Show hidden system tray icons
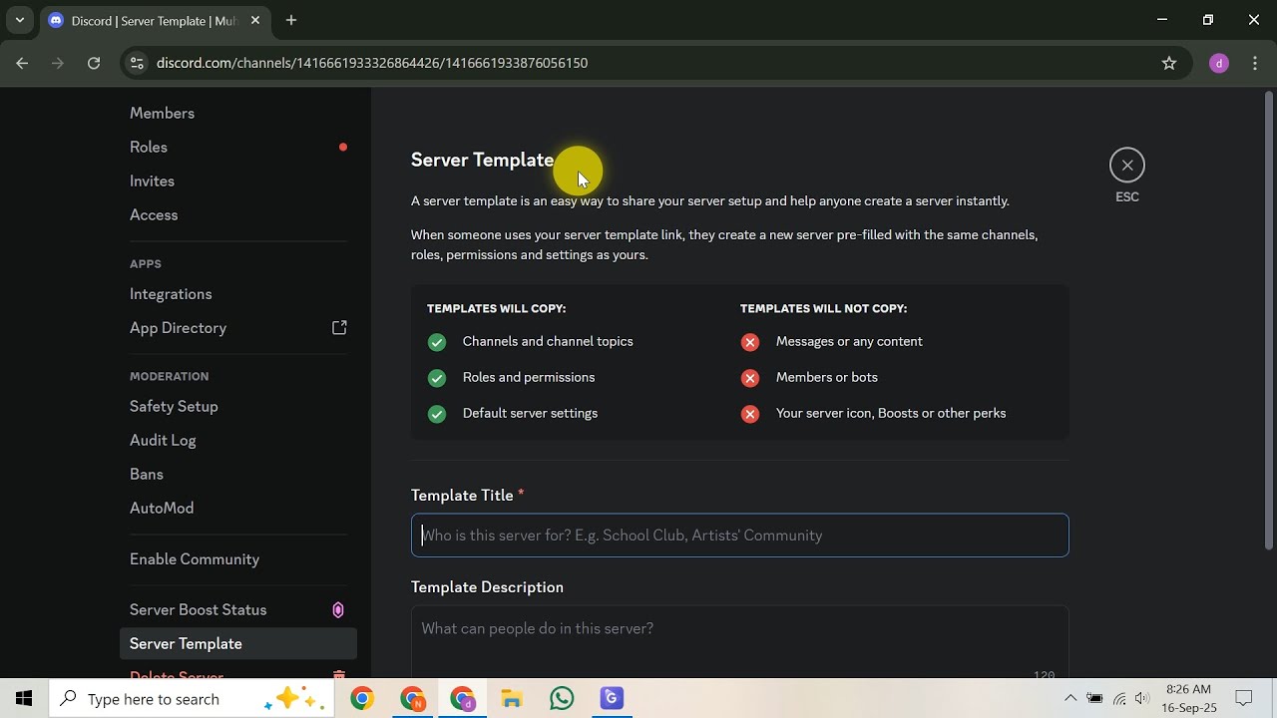 click(x=1070, y=699)
